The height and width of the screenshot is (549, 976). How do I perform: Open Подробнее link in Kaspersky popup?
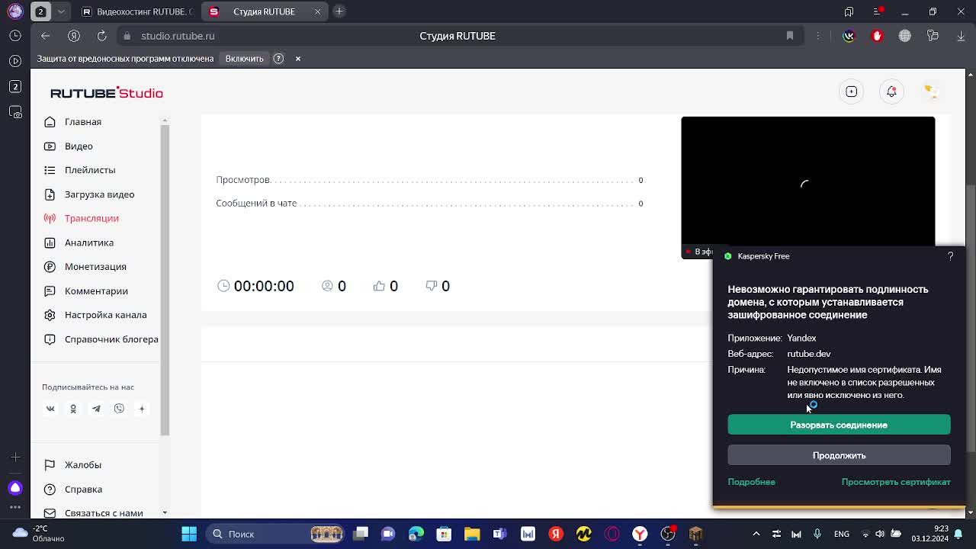tap(751, 482)
